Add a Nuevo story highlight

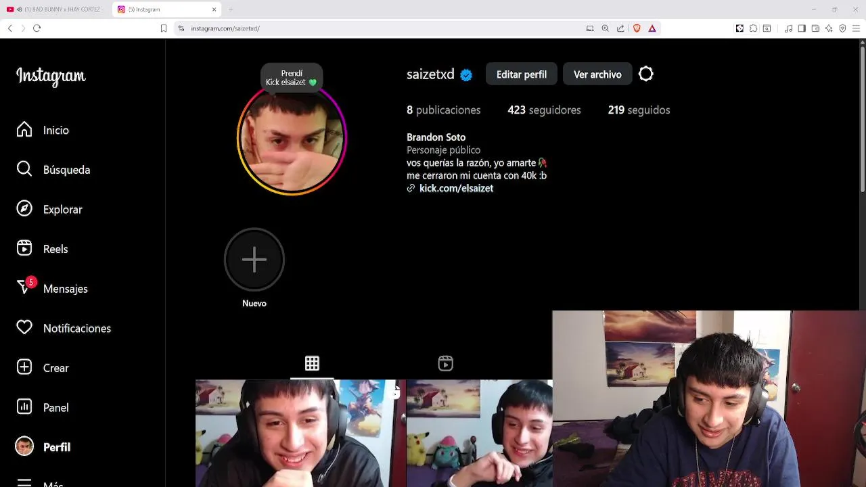[254, 260]
